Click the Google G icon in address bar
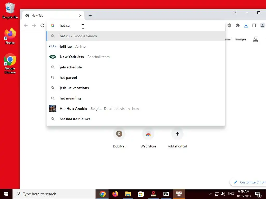266x199 pixels. [53, 25]
